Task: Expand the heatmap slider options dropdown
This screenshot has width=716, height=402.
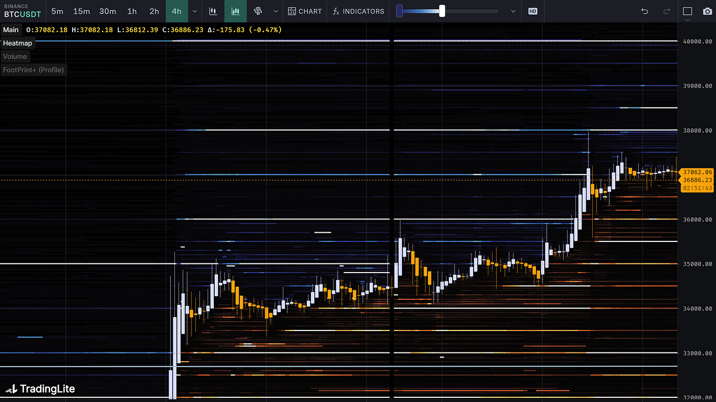Action: click(513, 11)
